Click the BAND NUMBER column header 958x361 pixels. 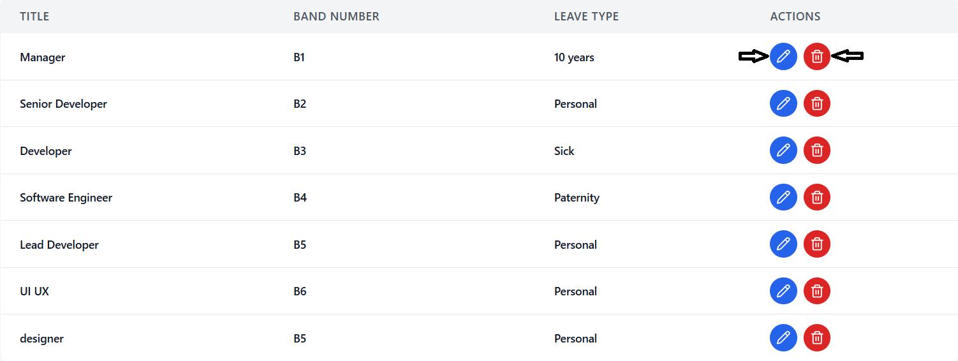click(336, 17)
